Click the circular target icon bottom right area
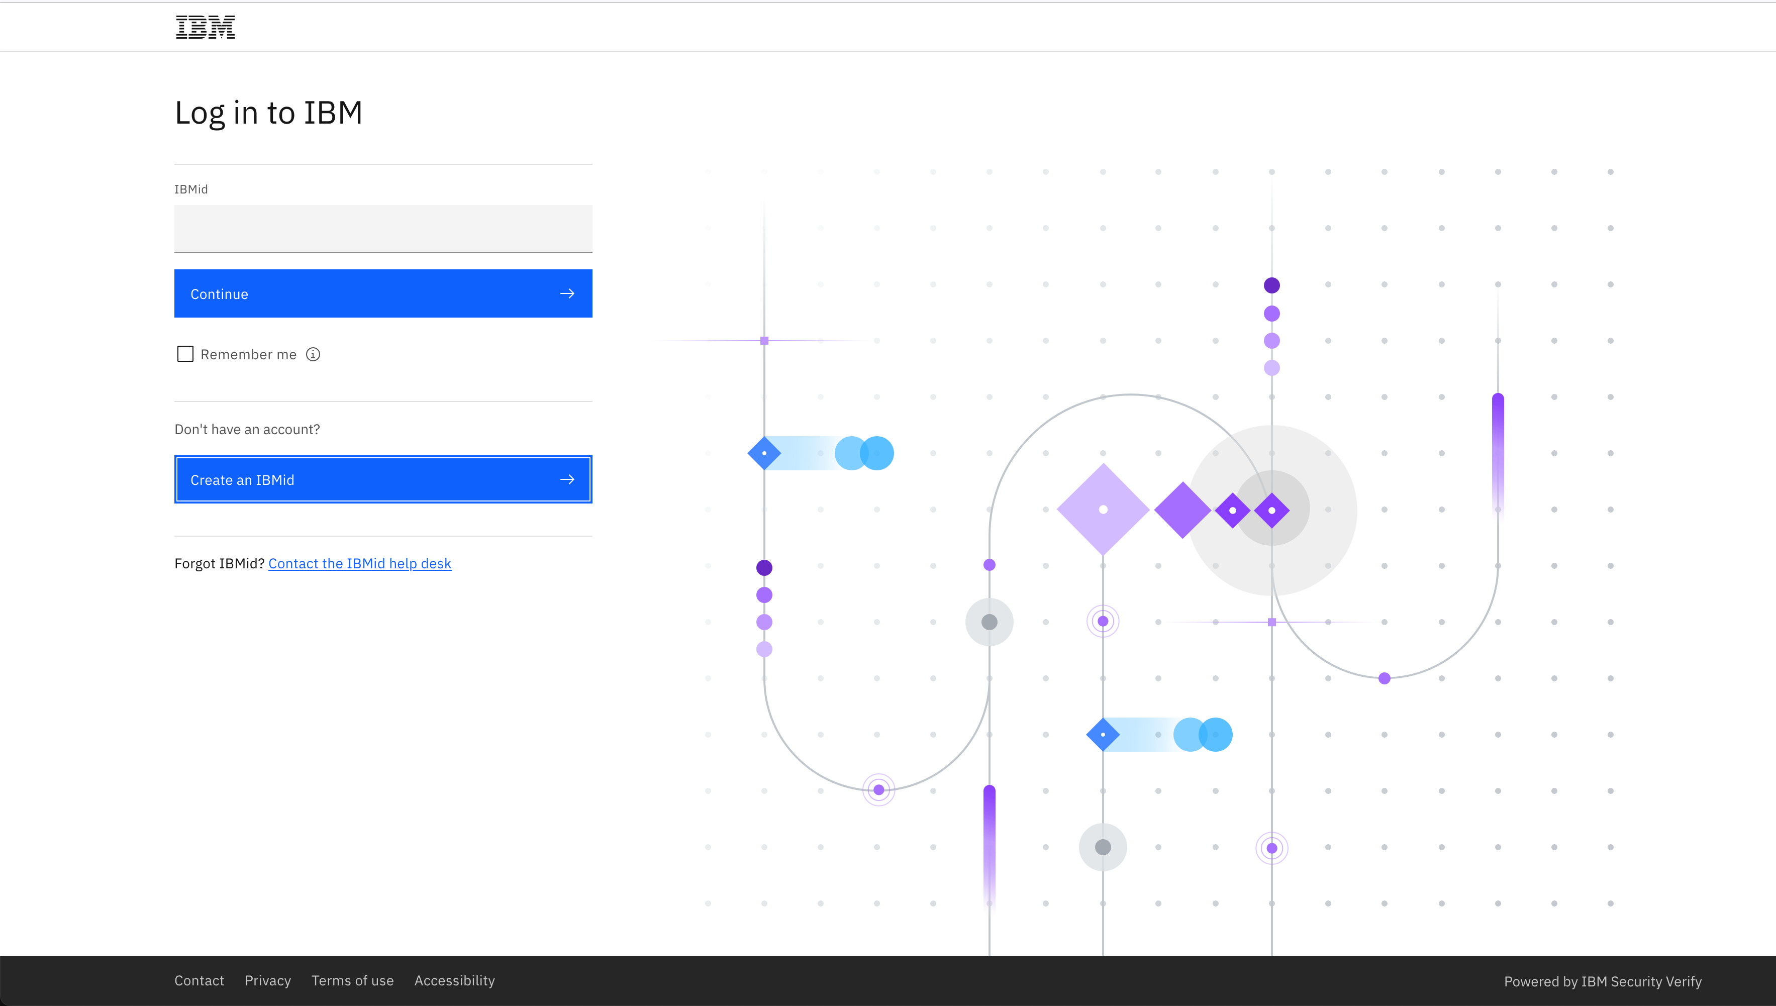 click(x=1272, y=848)
